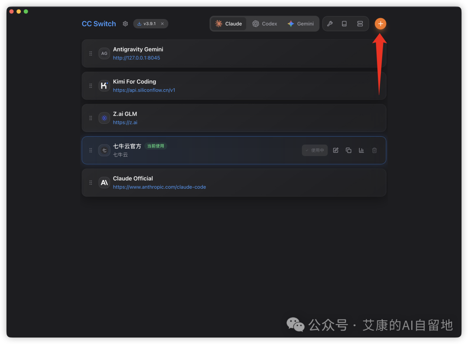Click the 七牛云 subtitle text
Screen dimensions: 468x344
[x=120, y=155]
